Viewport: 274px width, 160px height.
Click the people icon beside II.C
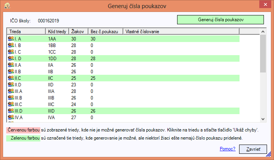tap(11, 78)
